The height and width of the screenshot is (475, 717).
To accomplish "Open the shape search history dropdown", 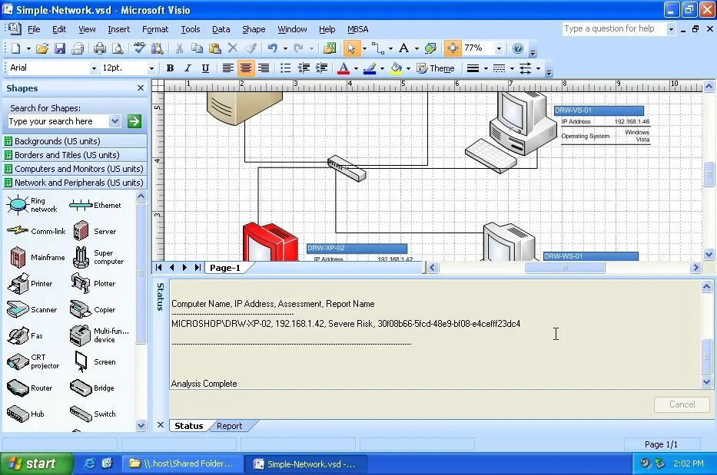I will [x=115, y=121].
